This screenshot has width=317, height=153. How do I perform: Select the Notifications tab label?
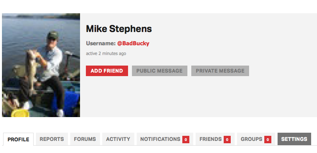[160, 139]
